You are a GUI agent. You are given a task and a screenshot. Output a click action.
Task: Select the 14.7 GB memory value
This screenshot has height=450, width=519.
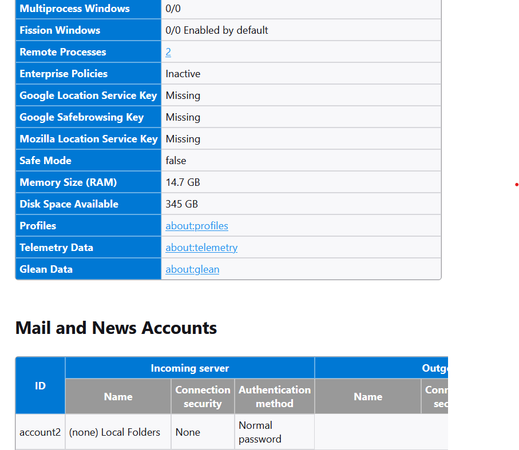pyautogui.click(x=183, y=182)
